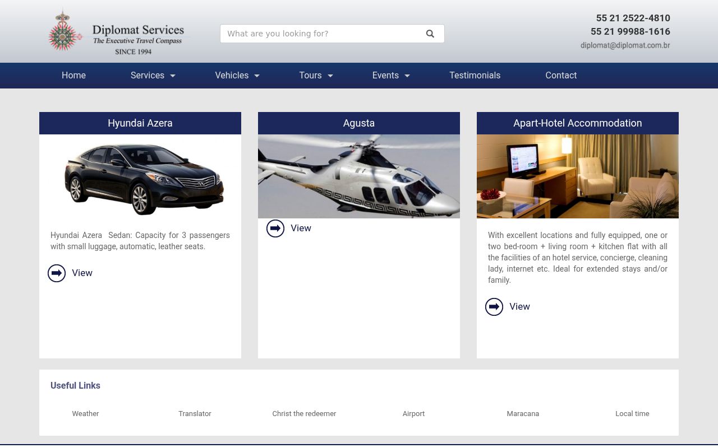
Task: Expand the Services dropdown menu
Action: coord(153,75)
